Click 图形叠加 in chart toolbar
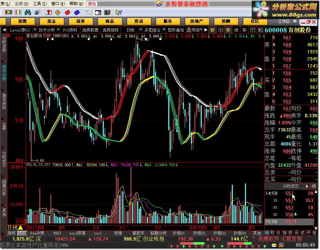Screen dimensions: 320x250 tap(176, 30)
